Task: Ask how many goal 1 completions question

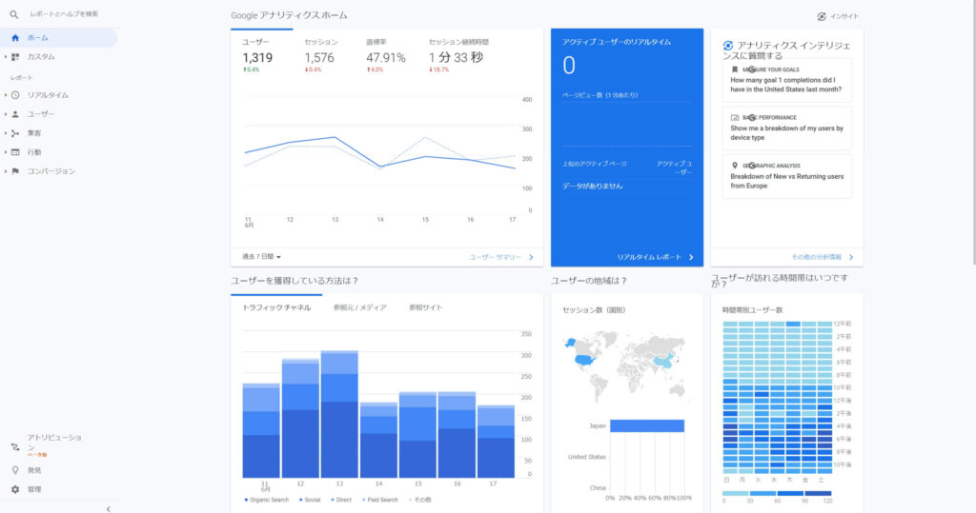Action: 786,80
